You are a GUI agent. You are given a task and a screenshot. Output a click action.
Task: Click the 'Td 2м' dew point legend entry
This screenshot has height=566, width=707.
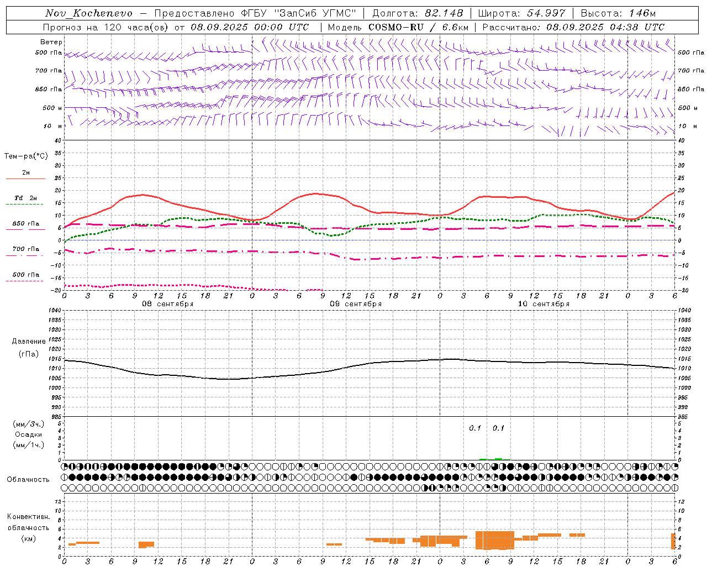coord(26,198)
